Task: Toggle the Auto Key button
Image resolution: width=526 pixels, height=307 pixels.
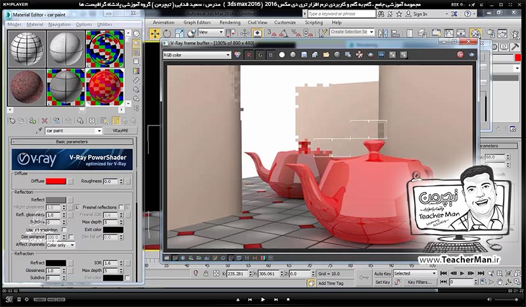Action: coord(383,273)
